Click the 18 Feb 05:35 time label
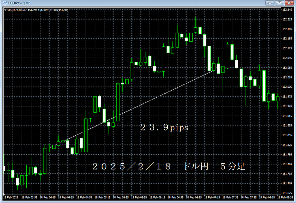The width and height of the screenshot is (296, 203). 121,197
